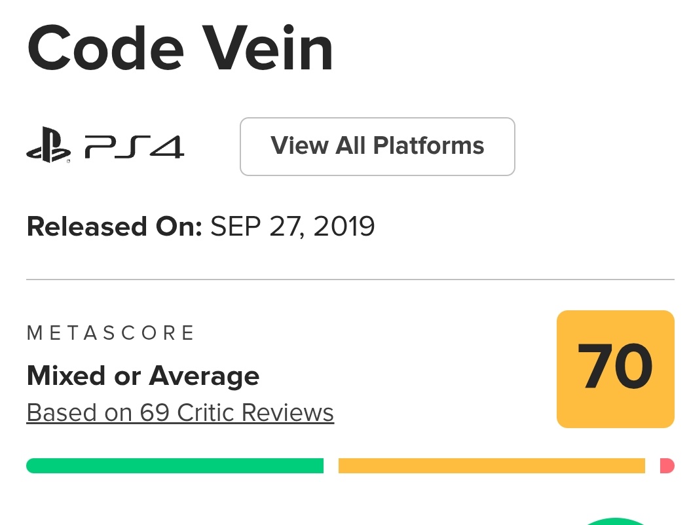This screenshot has height=525, width=689.
Task: Click the PlayStation logo icon
Action: [48, 147]
